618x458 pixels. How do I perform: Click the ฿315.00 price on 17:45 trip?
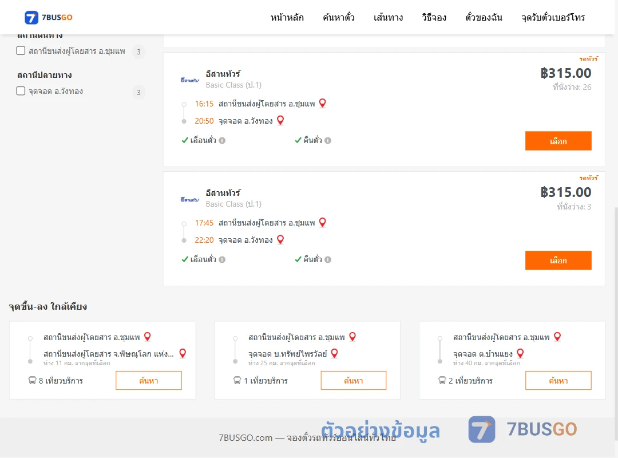tap(565, 192)
